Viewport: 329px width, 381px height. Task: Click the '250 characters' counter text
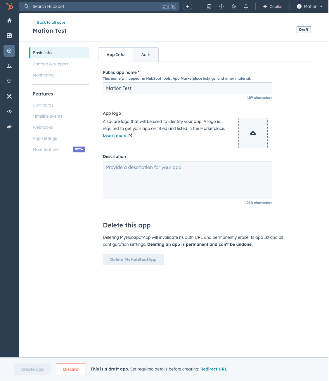pyautogui.click(x=259, y=203)
